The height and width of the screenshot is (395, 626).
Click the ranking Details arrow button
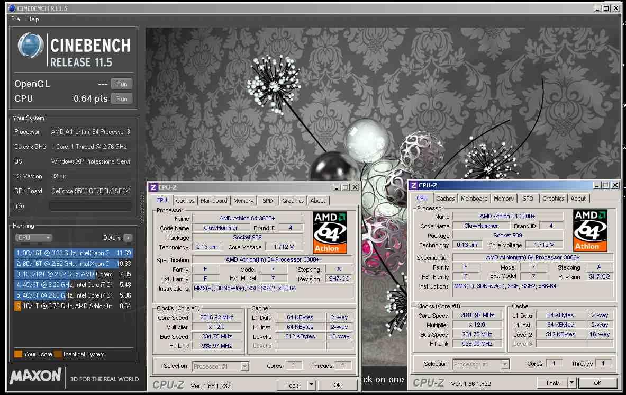(x=128, y=238)
